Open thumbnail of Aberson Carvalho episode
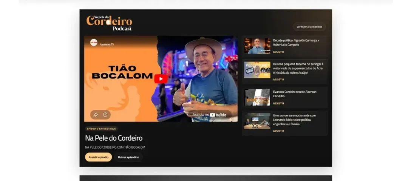This screenshot has height=181, width=411. click(257, 97)
